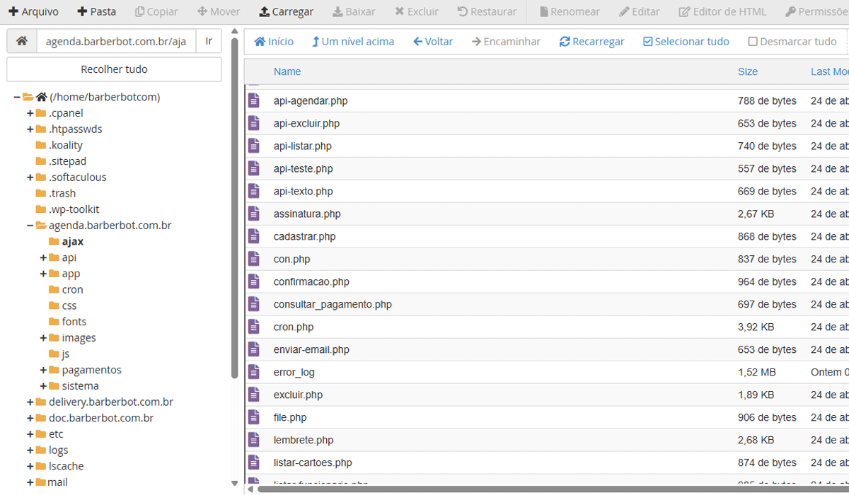Sort files by Size column header
The image size is (849, 495).
[x=747, y=71]
